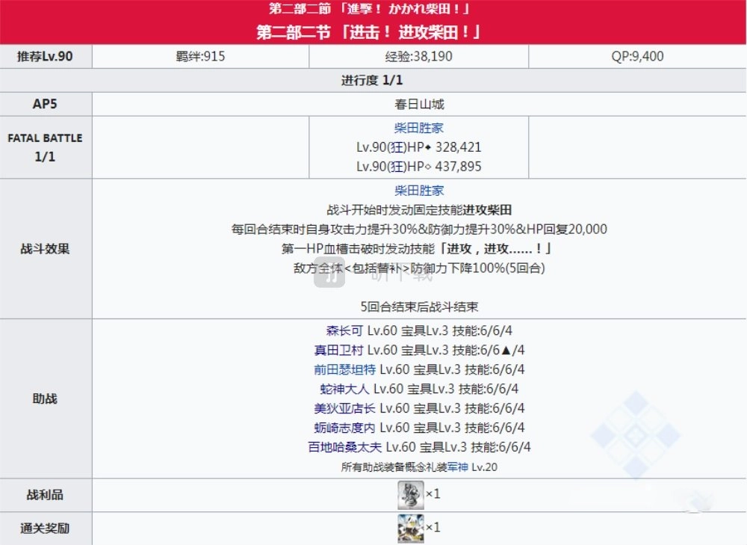Click the red quest title banner
747x545 pixels.
pyautogui.click(x=373, y=22)
